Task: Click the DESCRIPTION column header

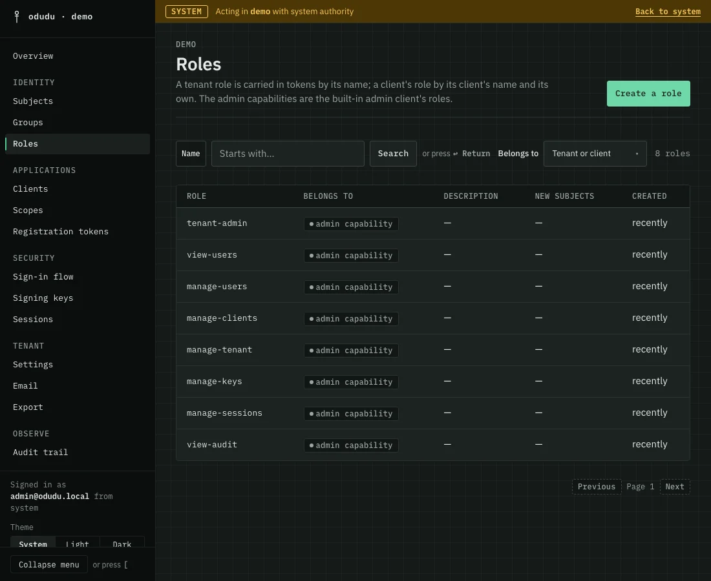Action: click(x=471, y=196)
